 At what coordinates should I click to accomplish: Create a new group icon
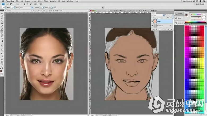(165, 29)
